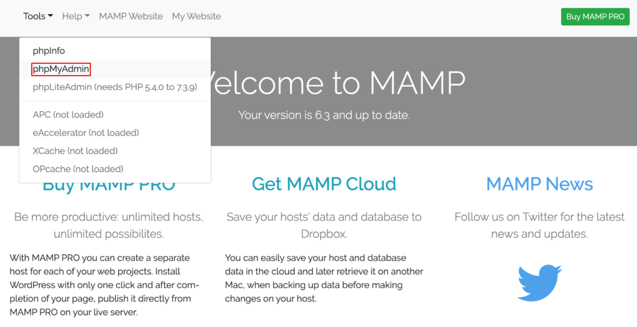Select phpInfo from Tools menu
The height and width of the screenshot is (327, 637).
[x=49, y=51]
